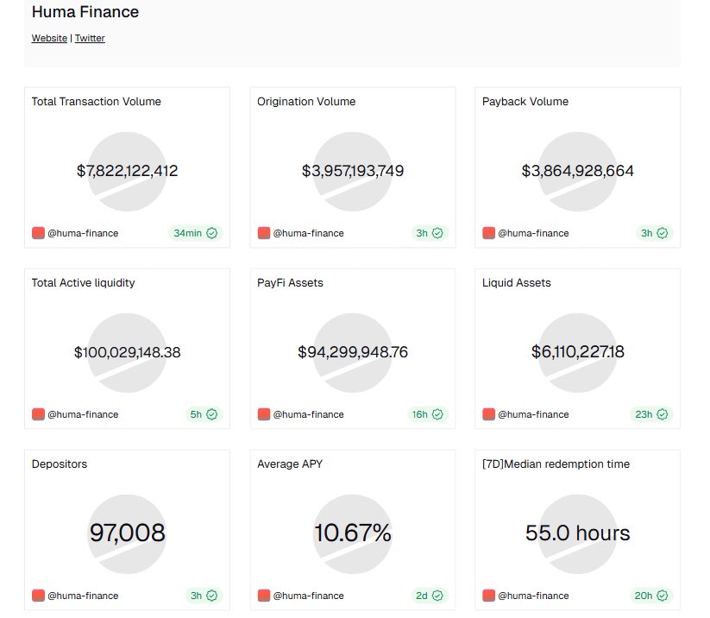
Task: Click the 2d refresh time label
Action: tap(422, 596)
